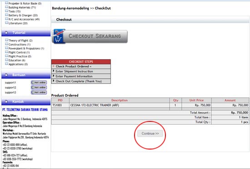Click the Total Amount label
250x169 pixels.
[x=200, y=112]
